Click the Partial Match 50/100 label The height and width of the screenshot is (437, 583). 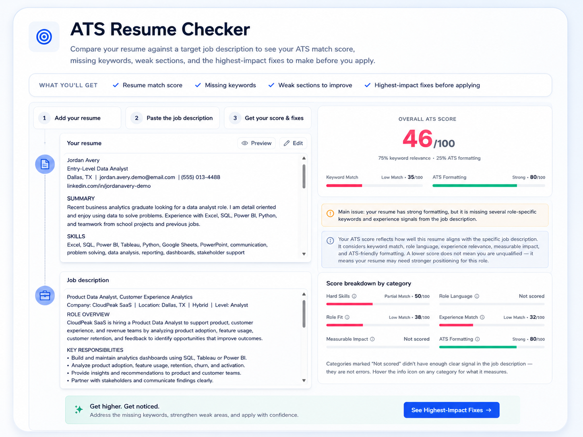[407, 296]
